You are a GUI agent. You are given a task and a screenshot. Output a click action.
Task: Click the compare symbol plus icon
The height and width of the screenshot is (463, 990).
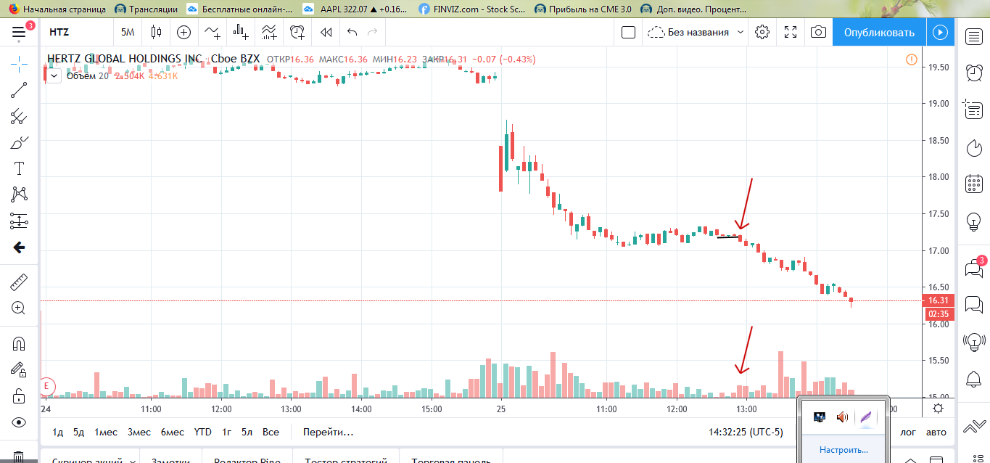(183, 32)
